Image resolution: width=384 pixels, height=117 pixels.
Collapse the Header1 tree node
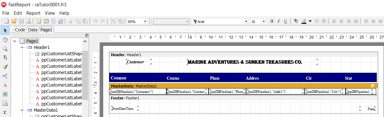[22, 47]
